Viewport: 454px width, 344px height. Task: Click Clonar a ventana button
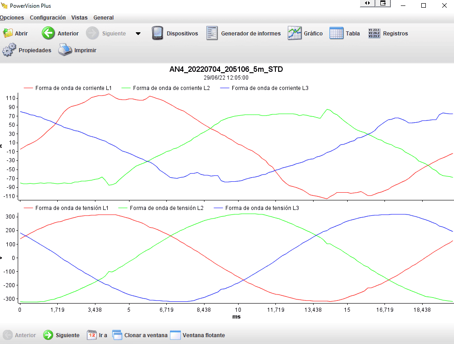click(140, 335)
